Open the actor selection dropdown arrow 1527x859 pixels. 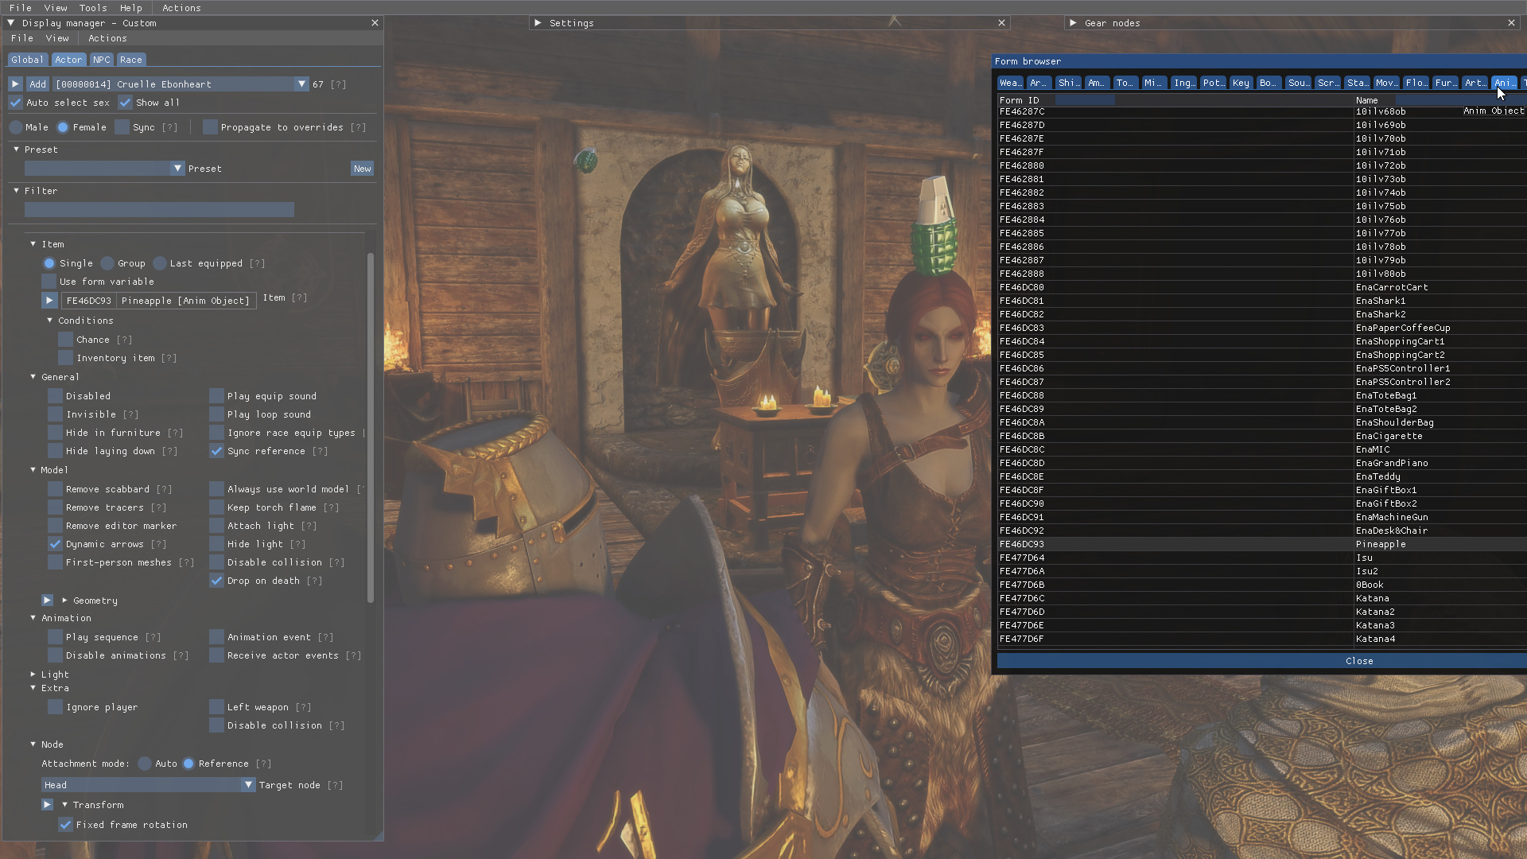(x=301, y=84)
